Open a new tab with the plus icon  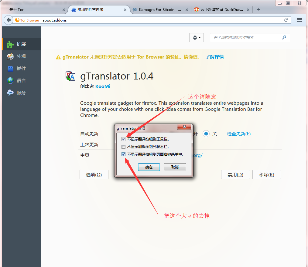point(258,10)
